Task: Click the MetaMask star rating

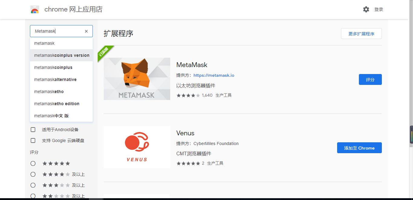Action: 188,95
